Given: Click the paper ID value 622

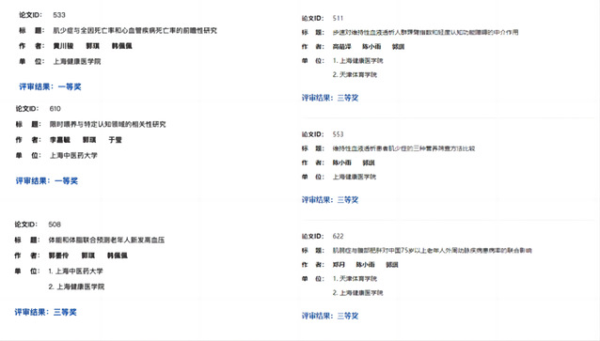Looking at the screenshot, I should coord(338,236).
